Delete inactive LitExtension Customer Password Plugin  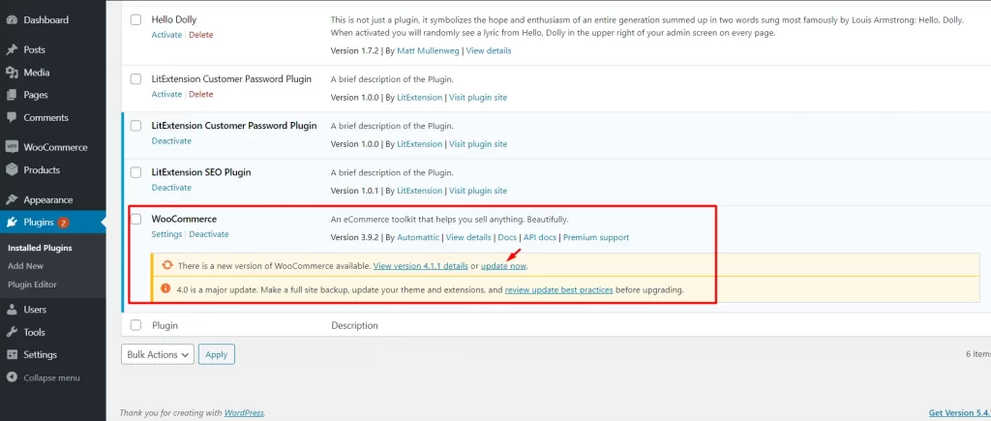pos(201,94)
